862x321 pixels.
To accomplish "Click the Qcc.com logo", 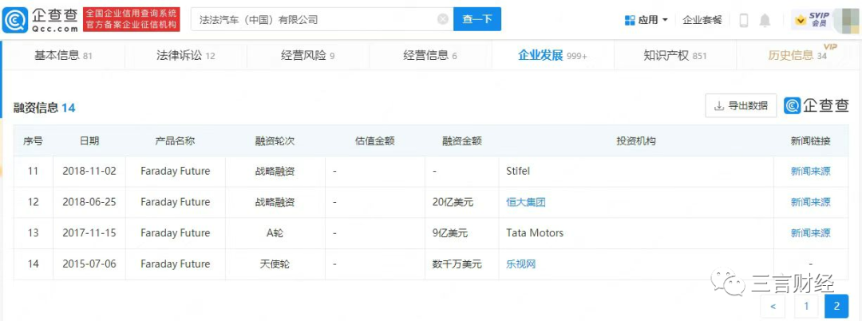I will pyautogui.click(x=40, y=20).
